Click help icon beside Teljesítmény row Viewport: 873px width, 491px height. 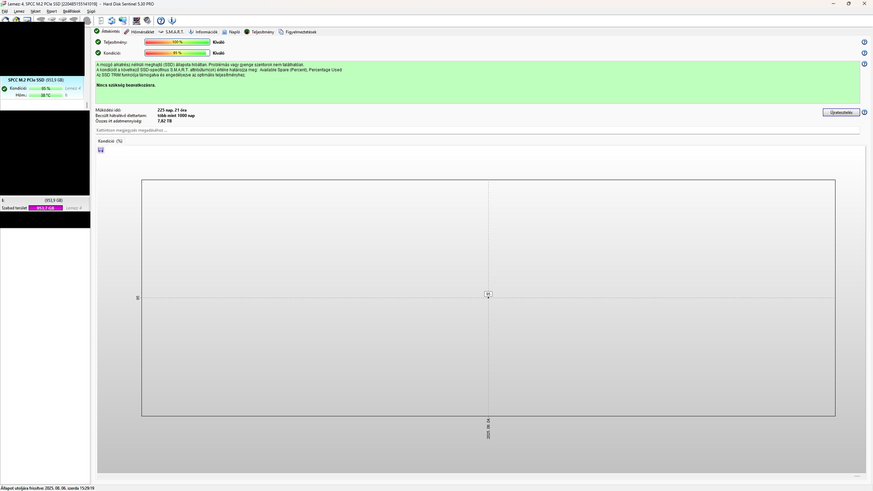864,42
